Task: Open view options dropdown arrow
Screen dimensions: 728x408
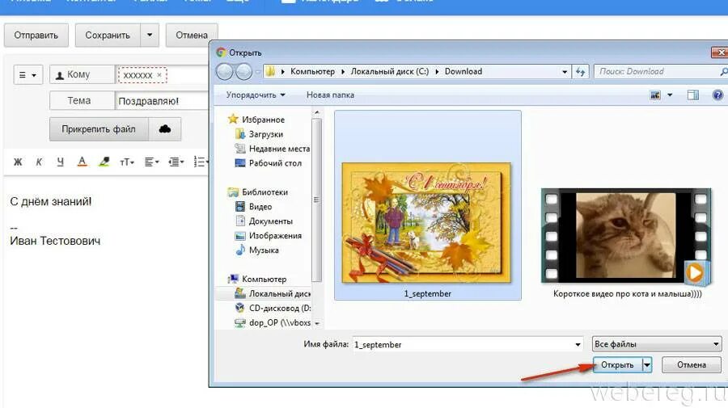Action: pos(670,95)
